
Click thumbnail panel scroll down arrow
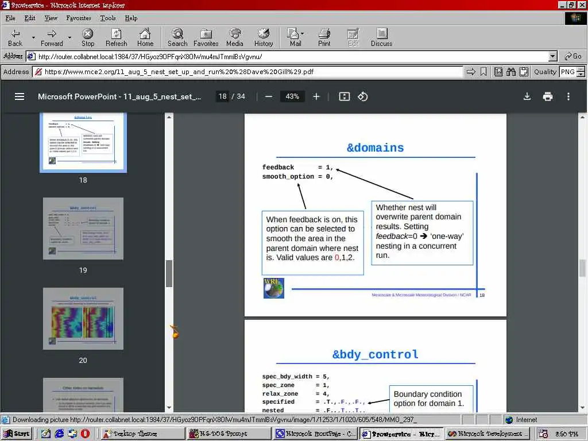point(169,408)
